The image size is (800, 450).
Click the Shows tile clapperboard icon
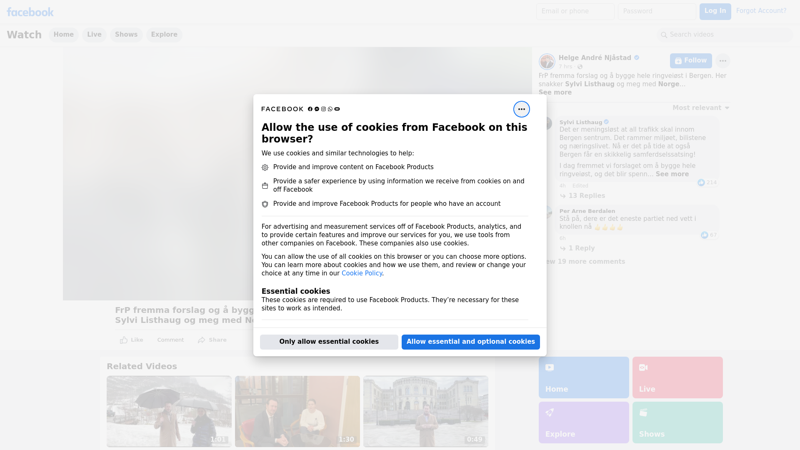pyautogui.click(x=643, y=412)
